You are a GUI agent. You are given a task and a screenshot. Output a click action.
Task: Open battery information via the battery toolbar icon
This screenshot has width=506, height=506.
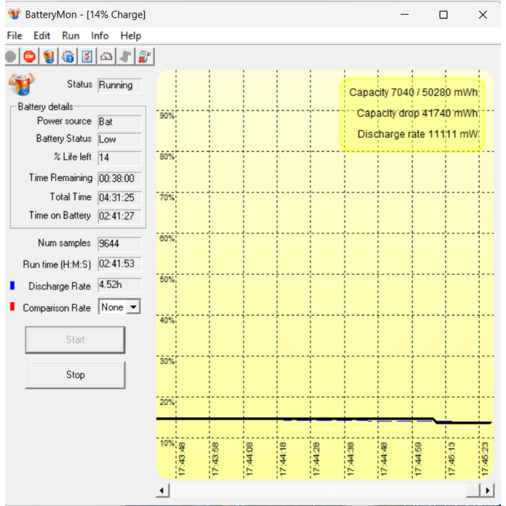pyautogui.click(x=49, y=57)
